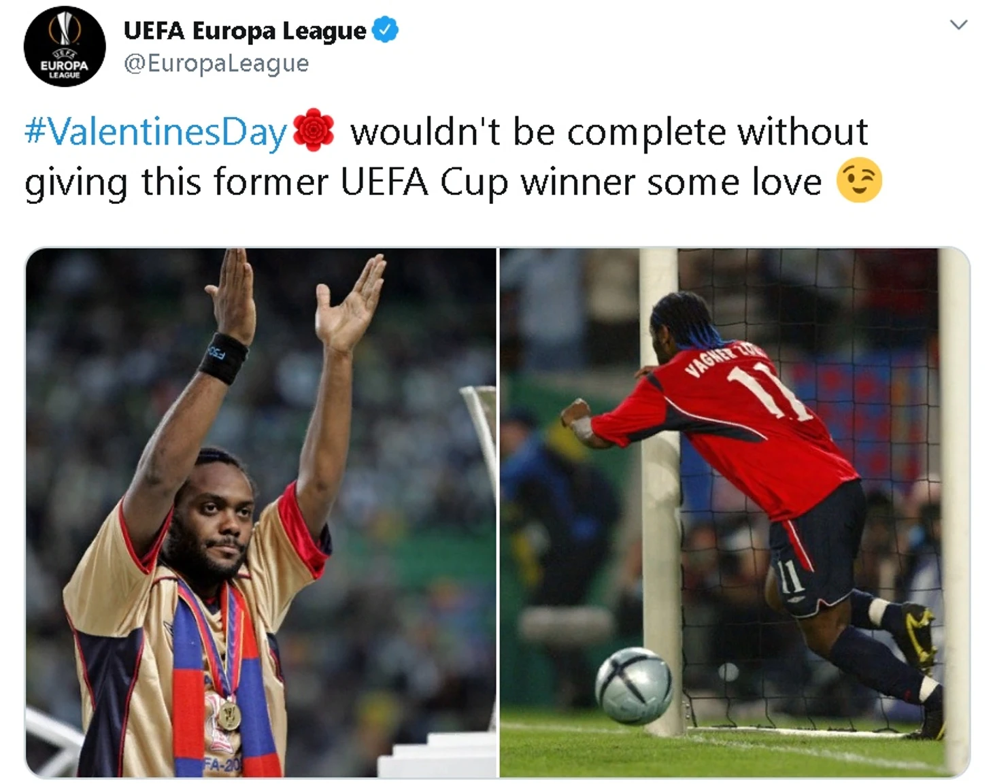The width and height of the screenshot is (993, 784).
Task: Click the yellow boot in the right photo
Action: [x=915, y=636]
